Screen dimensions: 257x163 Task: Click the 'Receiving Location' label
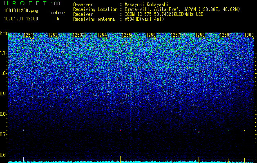pyautogui.click(x=95, y=9)
